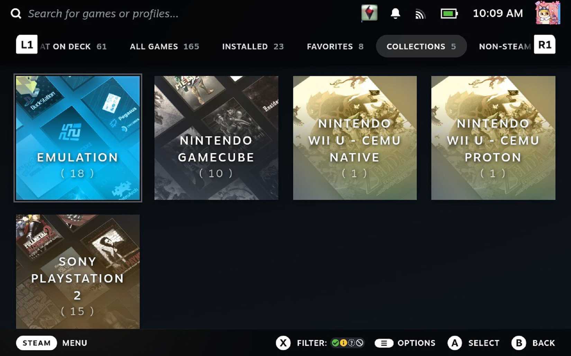Switch to Non-Steam tab

click(x=505, y=47)
